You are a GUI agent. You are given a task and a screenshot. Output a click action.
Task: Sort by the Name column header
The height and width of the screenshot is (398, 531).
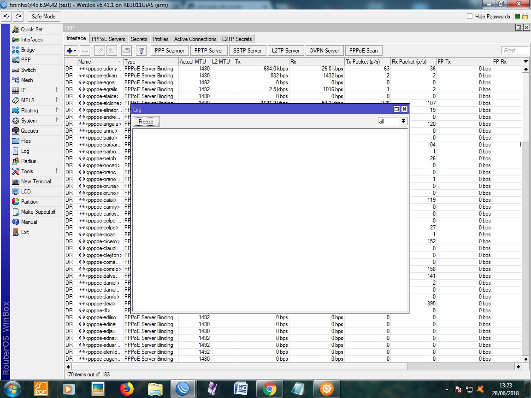tap(99, 62)
